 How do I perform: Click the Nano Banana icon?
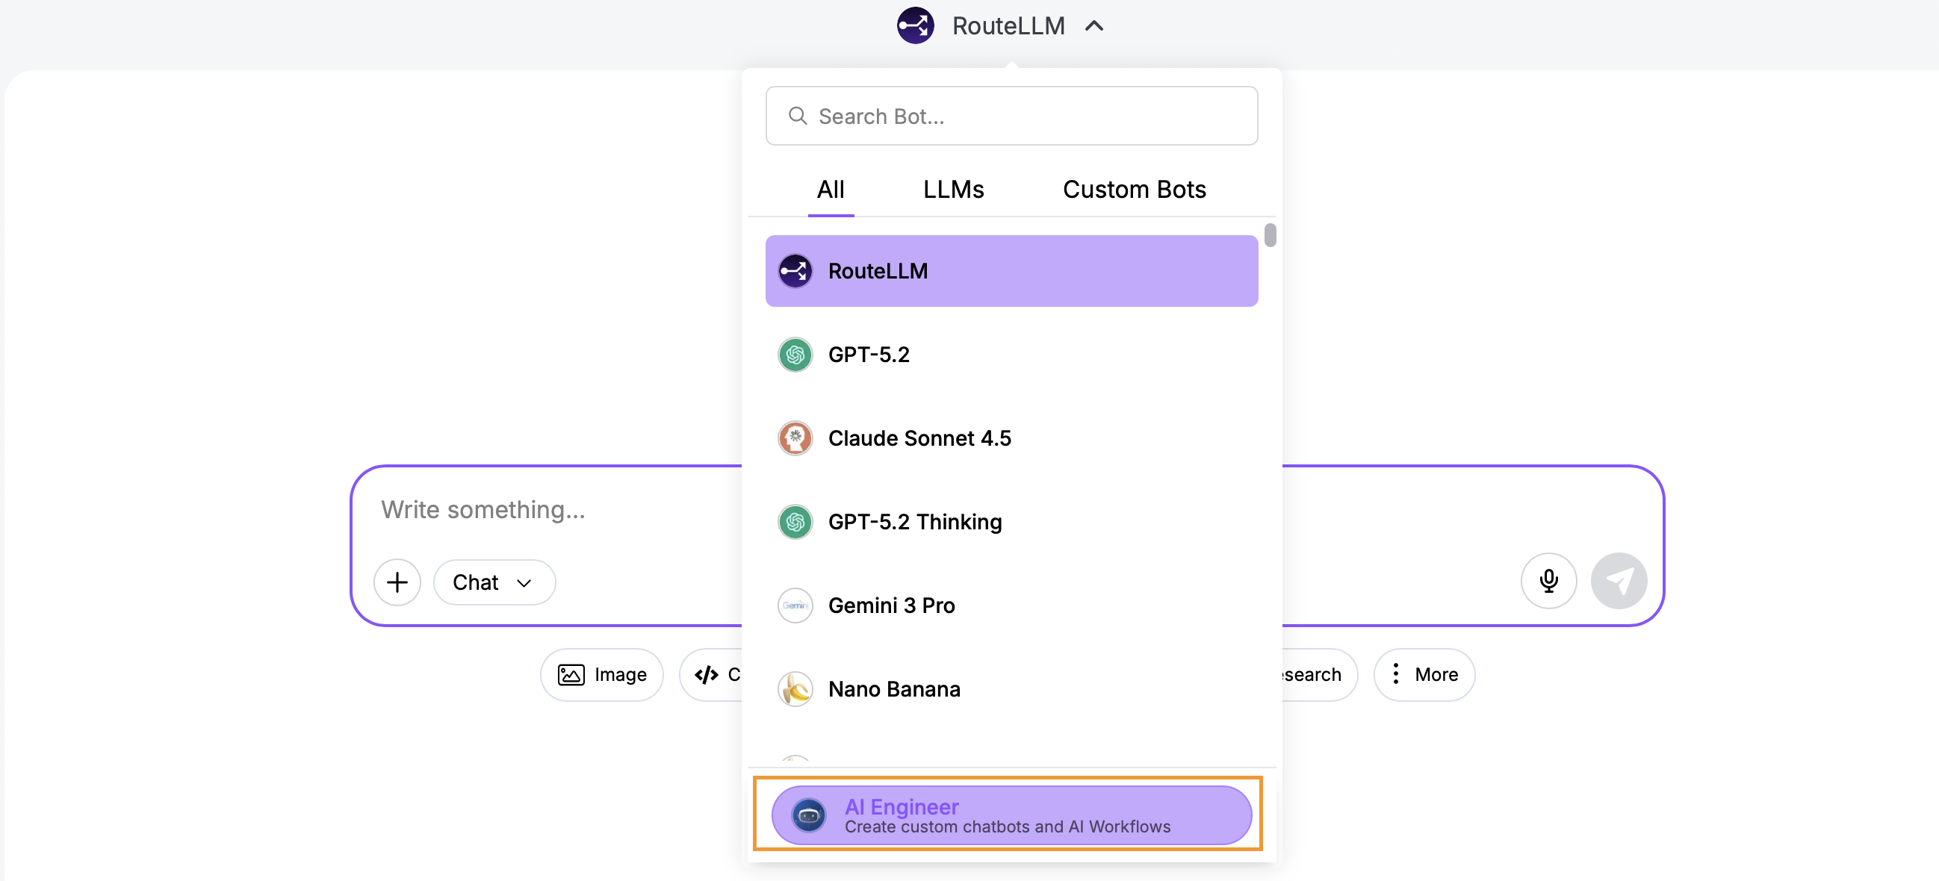click(795, 688)
